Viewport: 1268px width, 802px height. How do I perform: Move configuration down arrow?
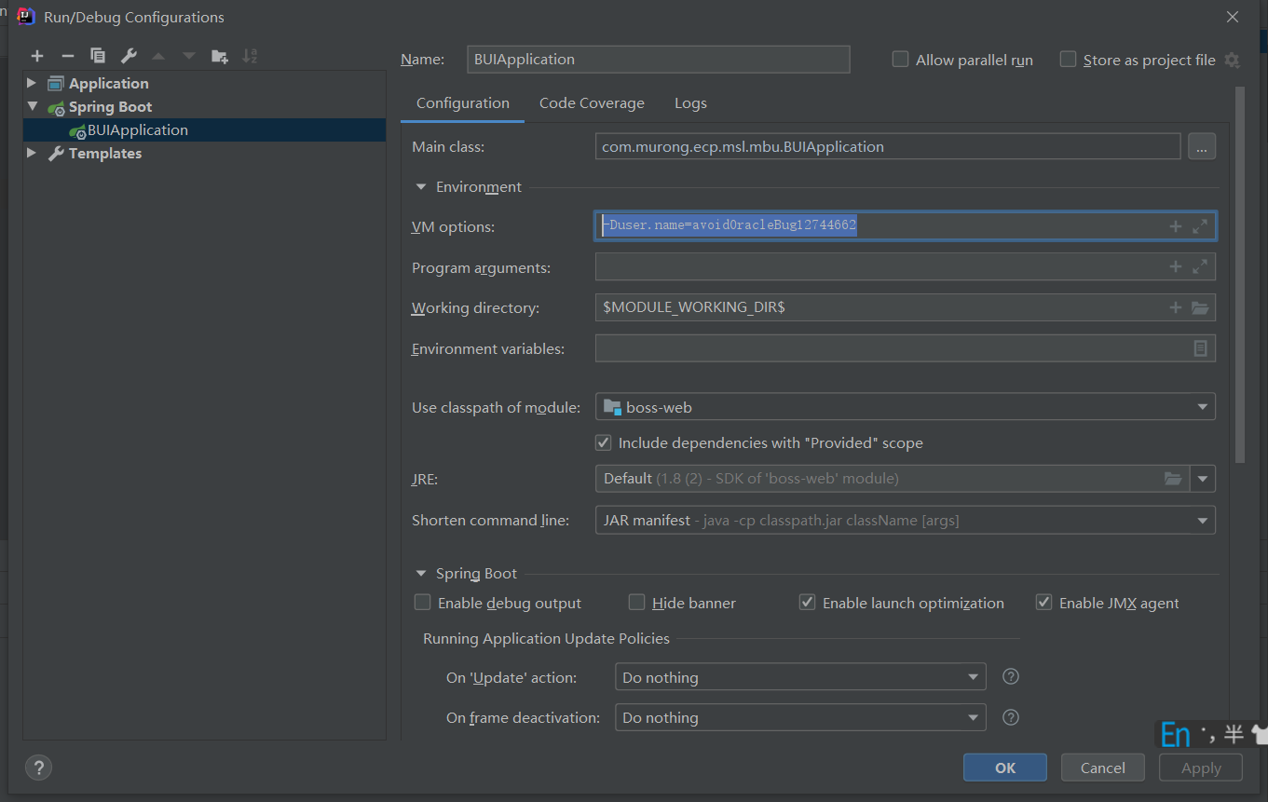(189, 57)
